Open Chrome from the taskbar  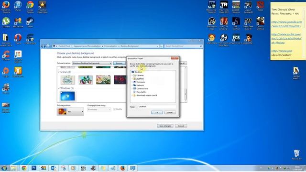coord(24,168)
